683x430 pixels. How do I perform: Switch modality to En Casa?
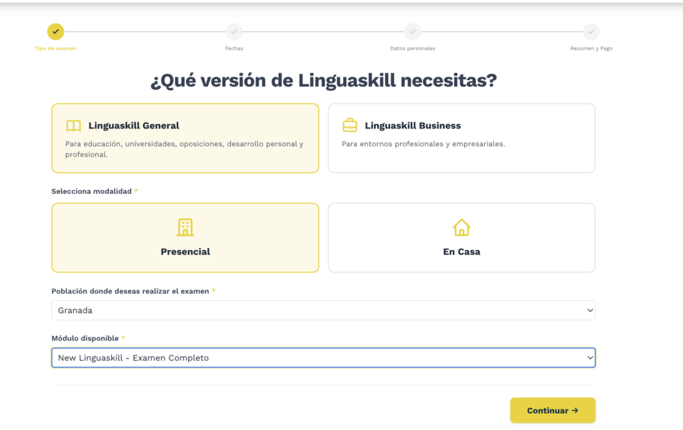coord(461,237)
